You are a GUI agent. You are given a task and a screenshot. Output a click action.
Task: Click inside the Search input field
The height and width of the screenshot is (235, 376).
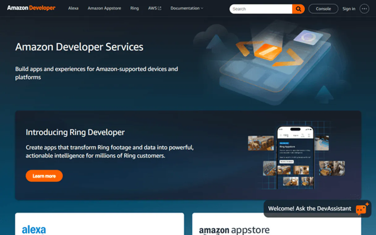pos(260,9)
